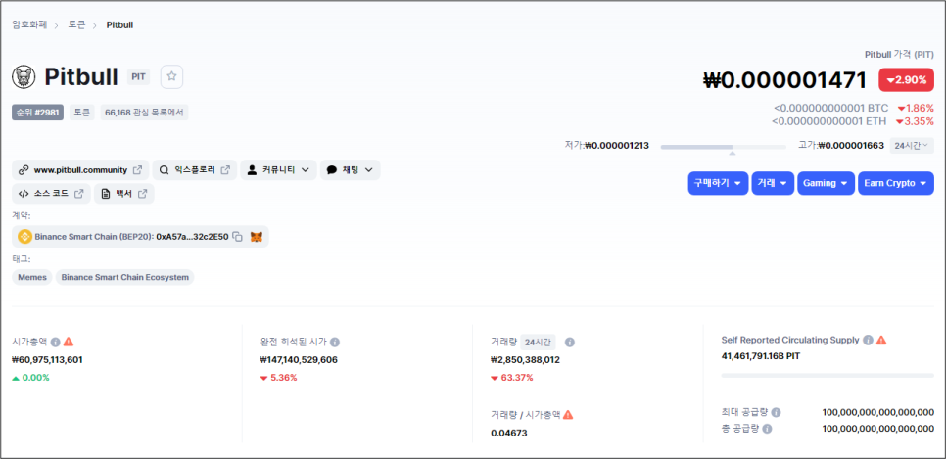Click warning triangle beside Self Reported Circulating Supply

click(880, 341)
